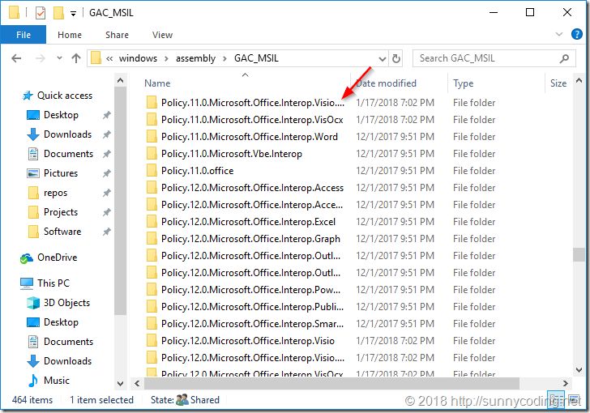The height and width of the screenshot is (413, 590).
Task: Switch to Large icons view layout
Action: (x=574, y=399)
